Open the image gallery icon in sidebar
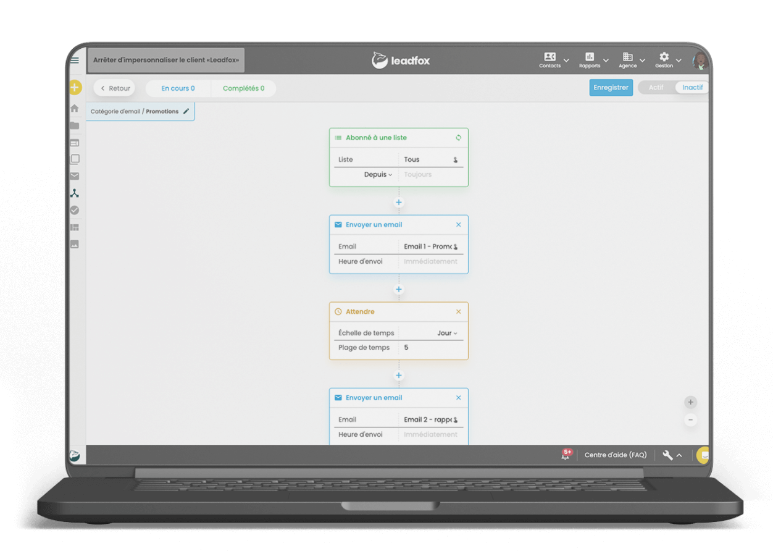This screenshot has width=773, height=551. click(75, 244)
